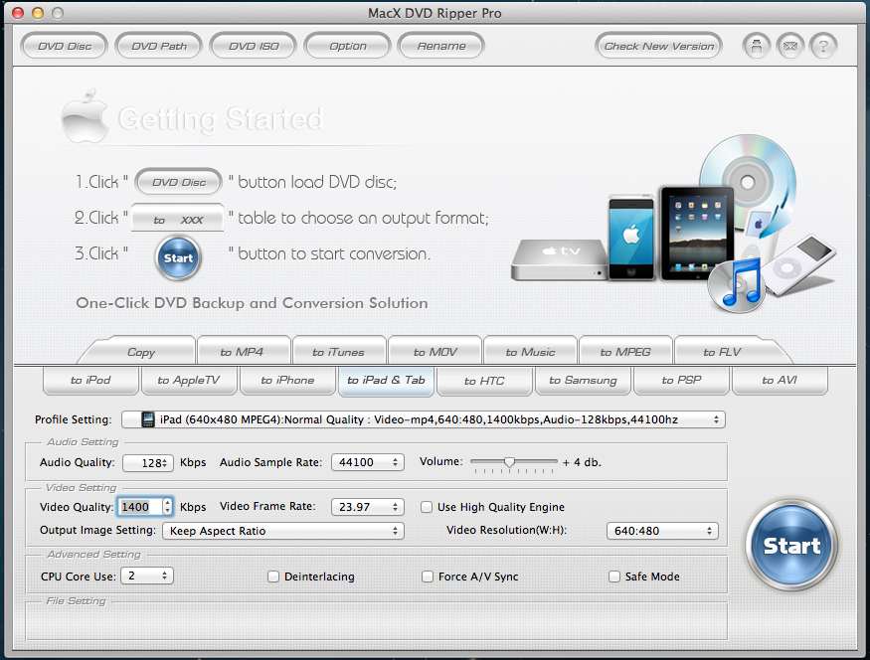870x660 pixels.
Task: Click the 'to xxx' sample tab in step 2
Action: (178, 219)
